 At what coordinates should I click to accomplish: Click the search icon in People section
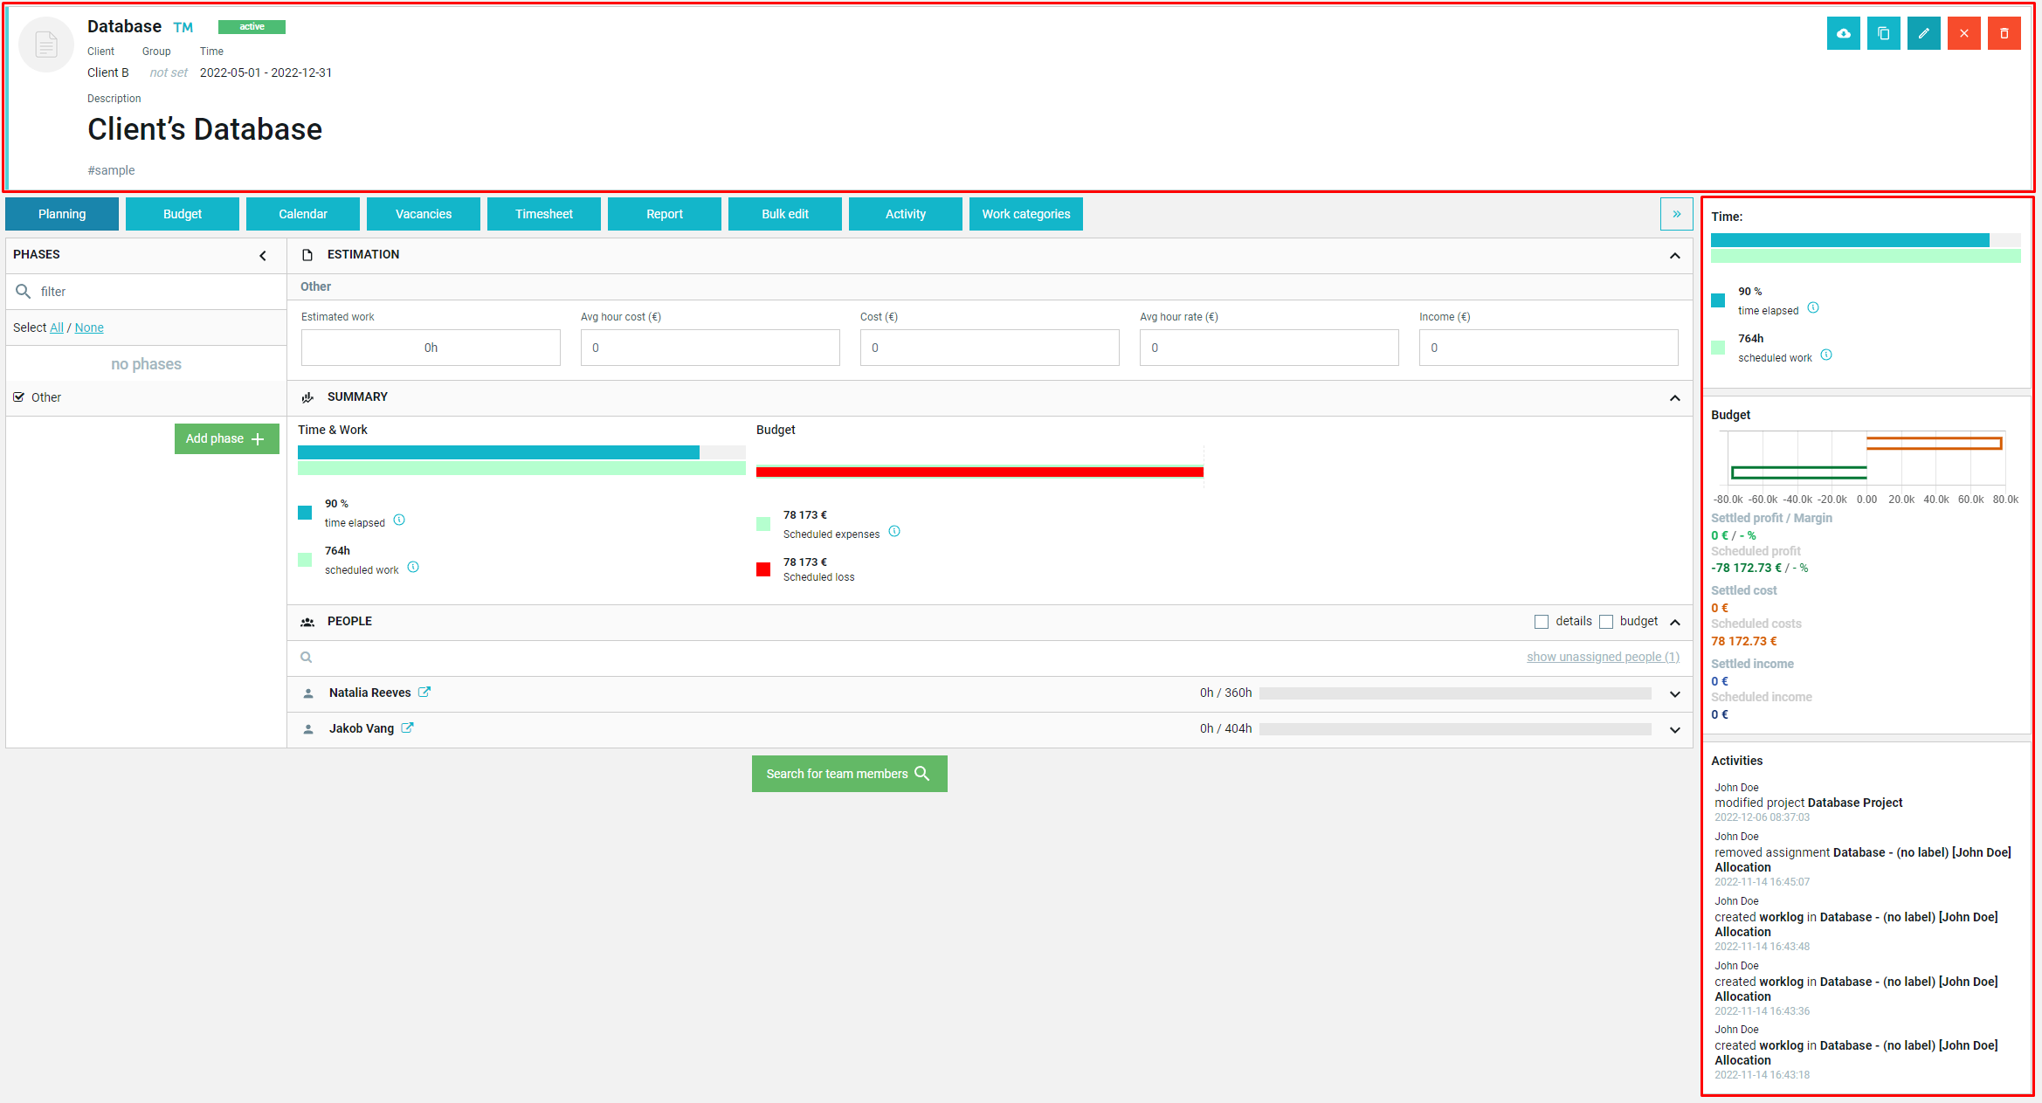tap(307, 658)
